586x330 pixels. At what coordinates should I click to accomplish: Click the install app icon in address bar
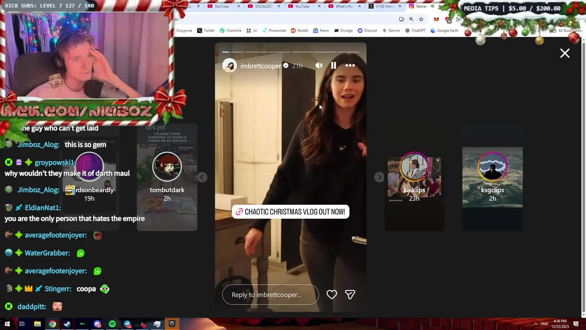(x=402, y=19)
